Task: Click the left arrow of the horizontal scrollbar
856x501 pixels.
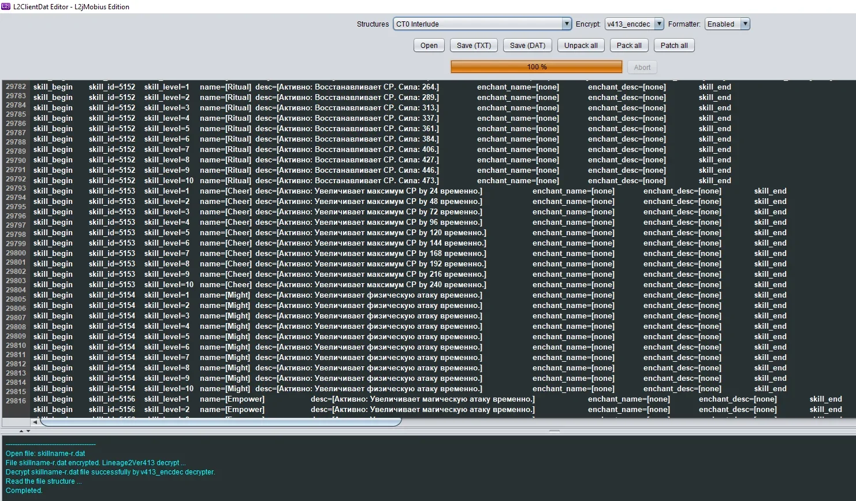Action: [35, 422]
